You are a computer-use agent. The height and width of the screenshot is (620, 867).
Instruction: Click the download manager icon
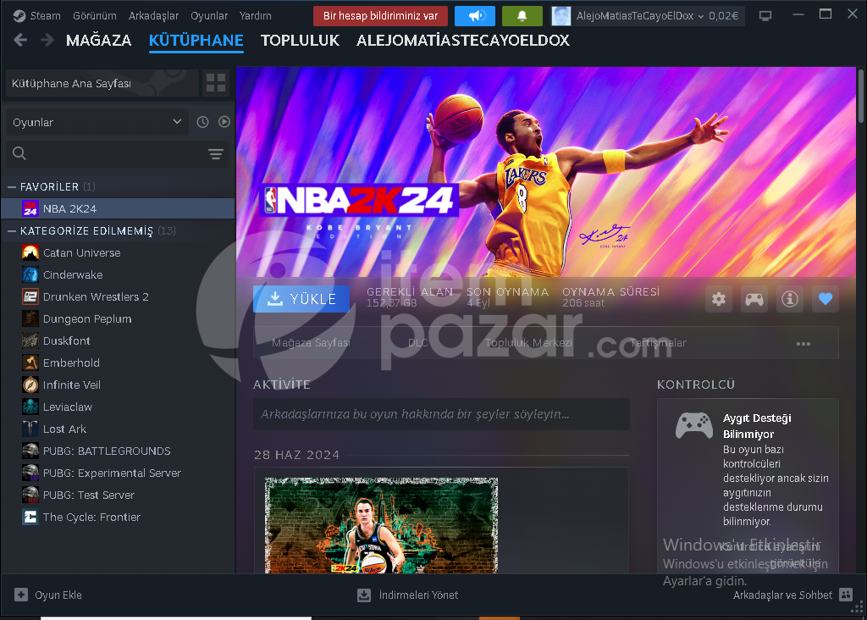pyautogui.click(x=364, y=595)
